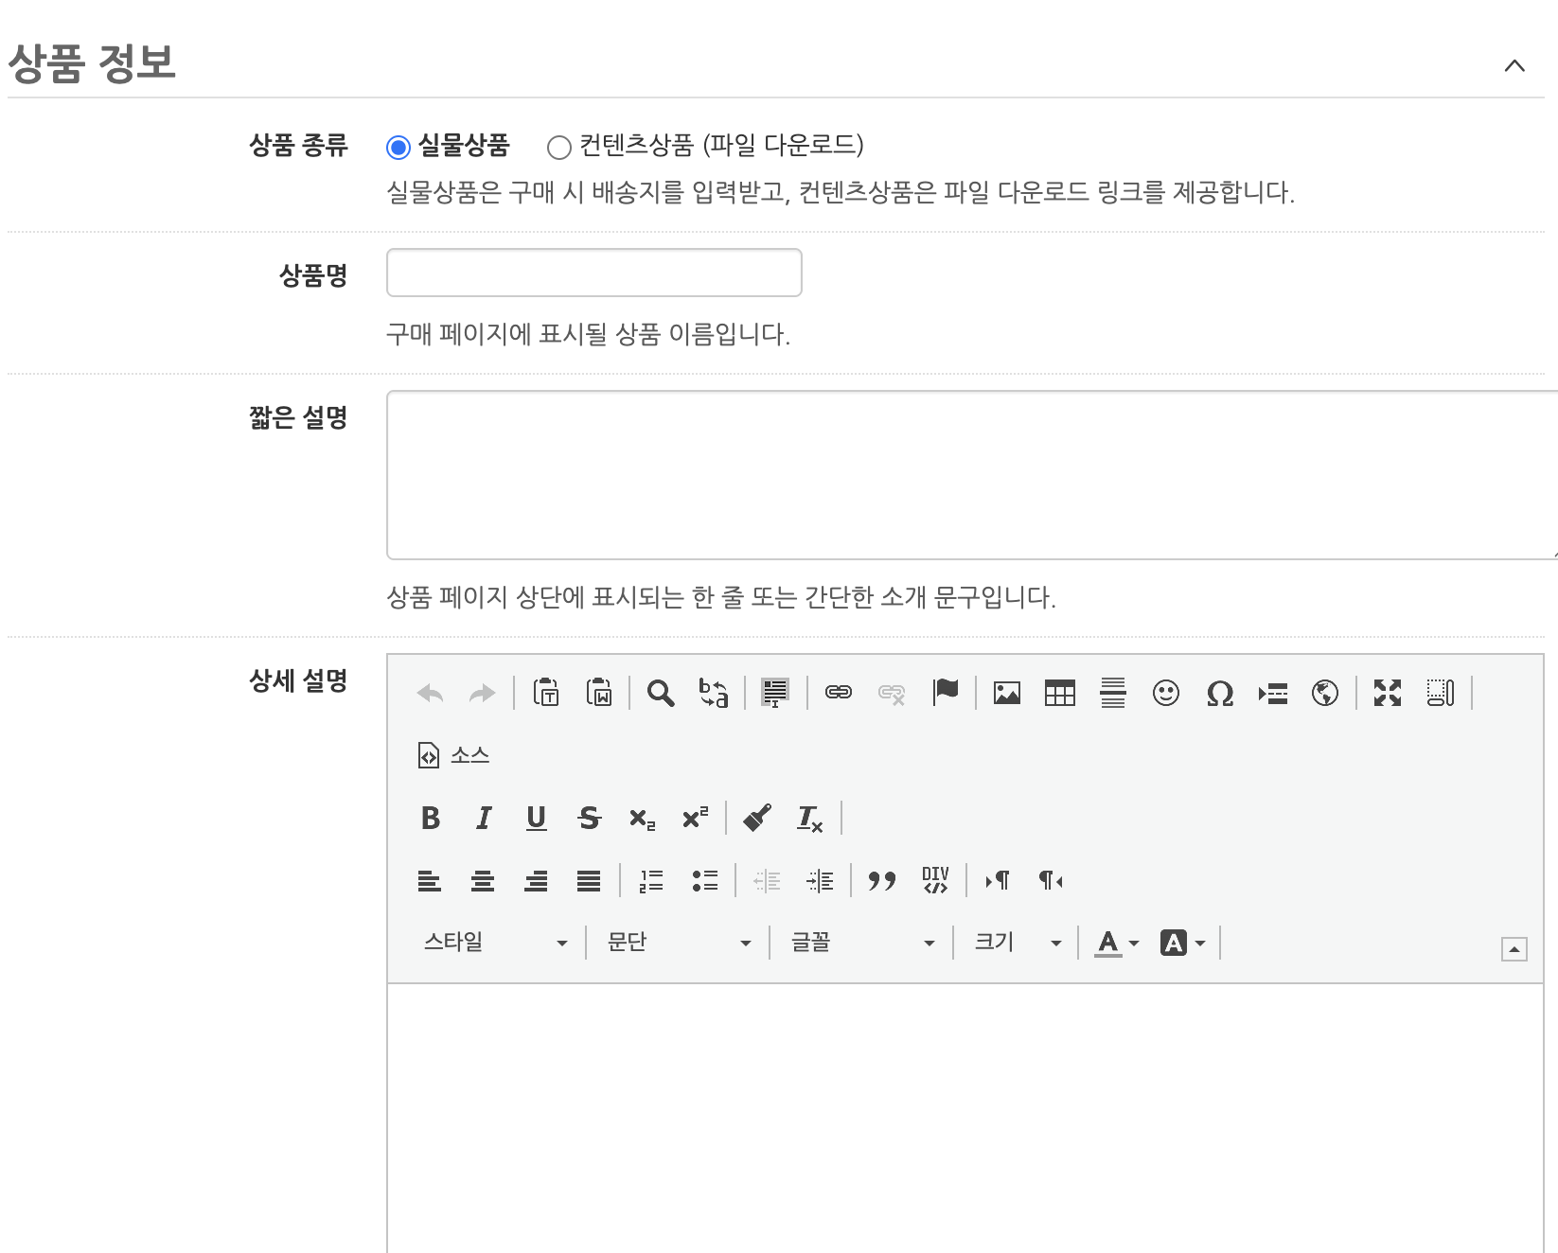Screen dimensions: 1558x1253
Task: Open the find magnifier tool
Action: pos(661,693)
